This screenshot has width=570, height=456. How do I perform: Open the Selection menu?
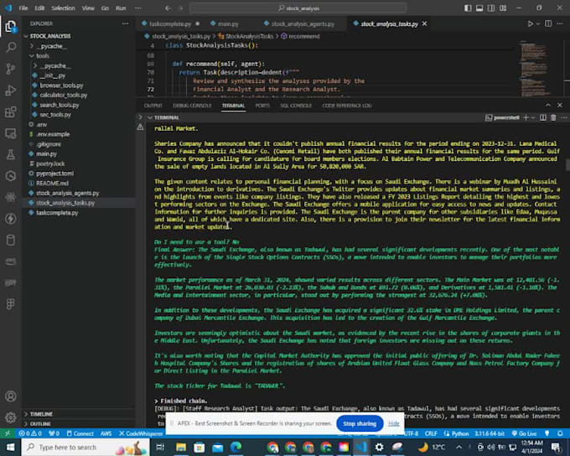click(62, 8)
